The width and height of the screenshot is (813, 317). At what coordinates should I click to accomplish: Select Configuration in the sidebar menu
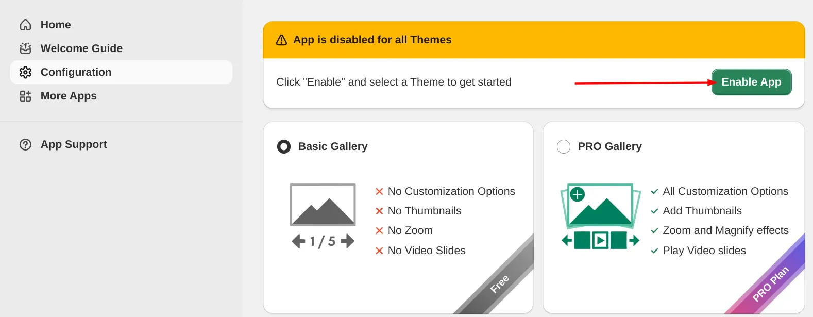[x=76, y=72]
